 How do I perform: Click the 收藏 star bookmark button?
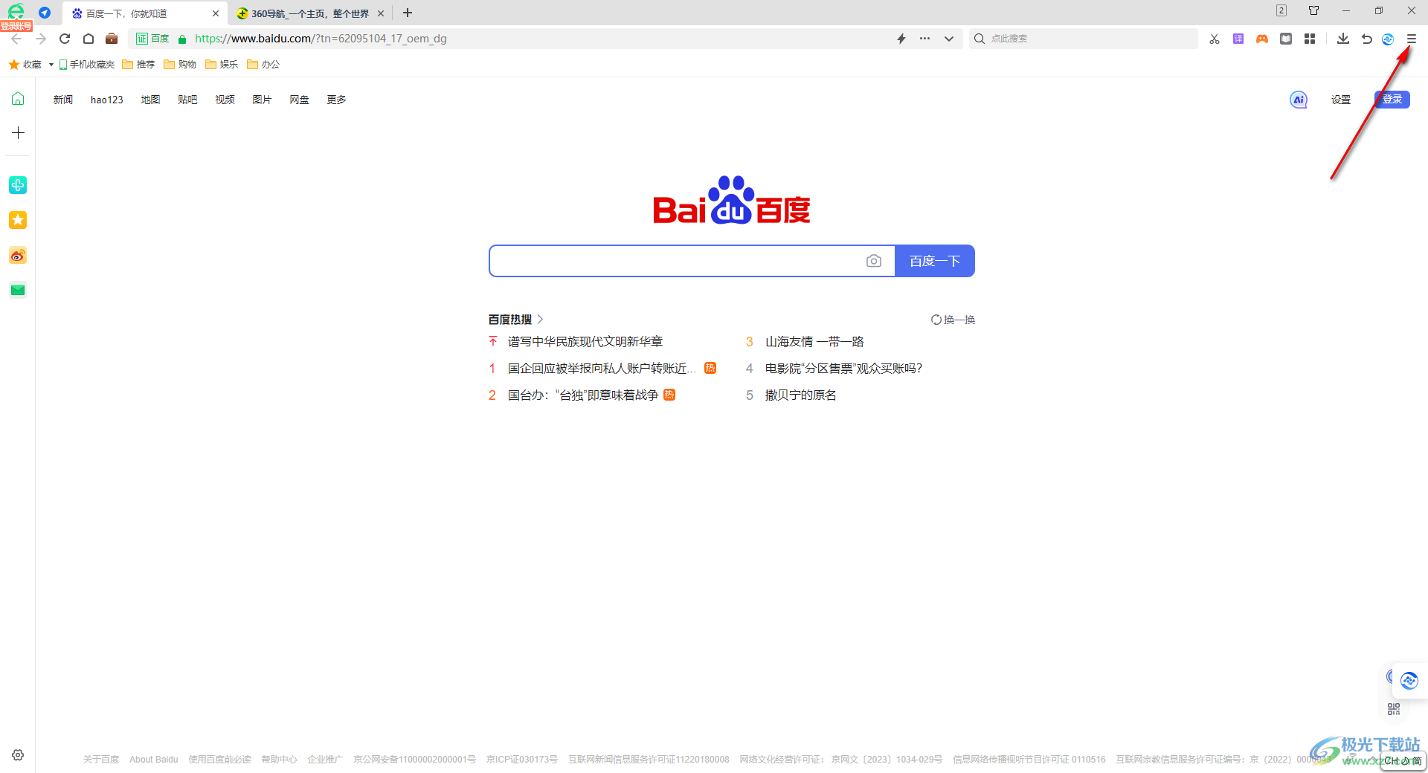coord(25,65)
